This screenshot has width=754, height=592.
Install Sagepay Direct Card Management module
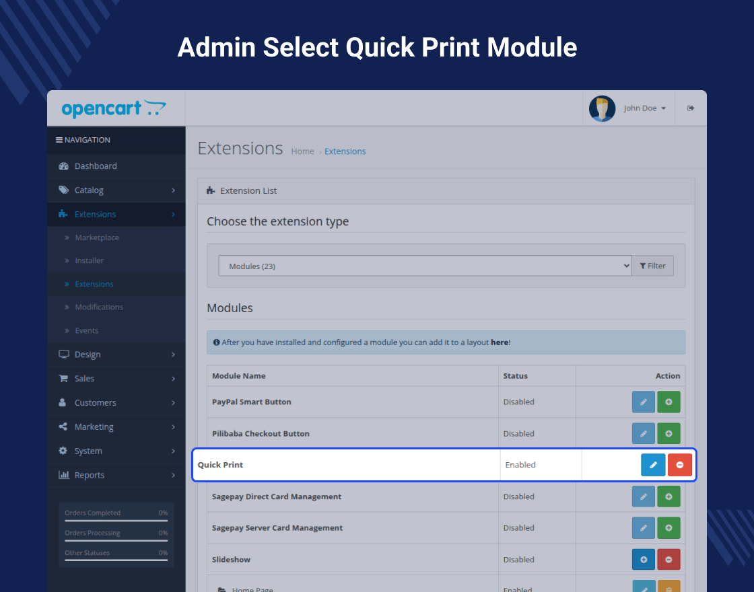[669, 496]
